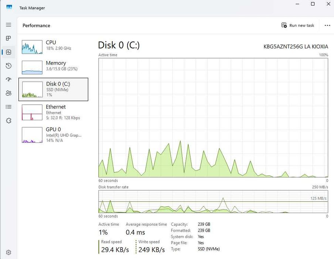Minimize the Task Manager window

(x=297, y=4)
